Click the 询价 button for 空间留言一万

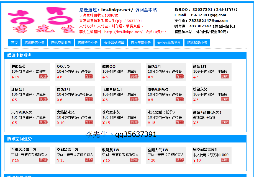pos(89,160)
